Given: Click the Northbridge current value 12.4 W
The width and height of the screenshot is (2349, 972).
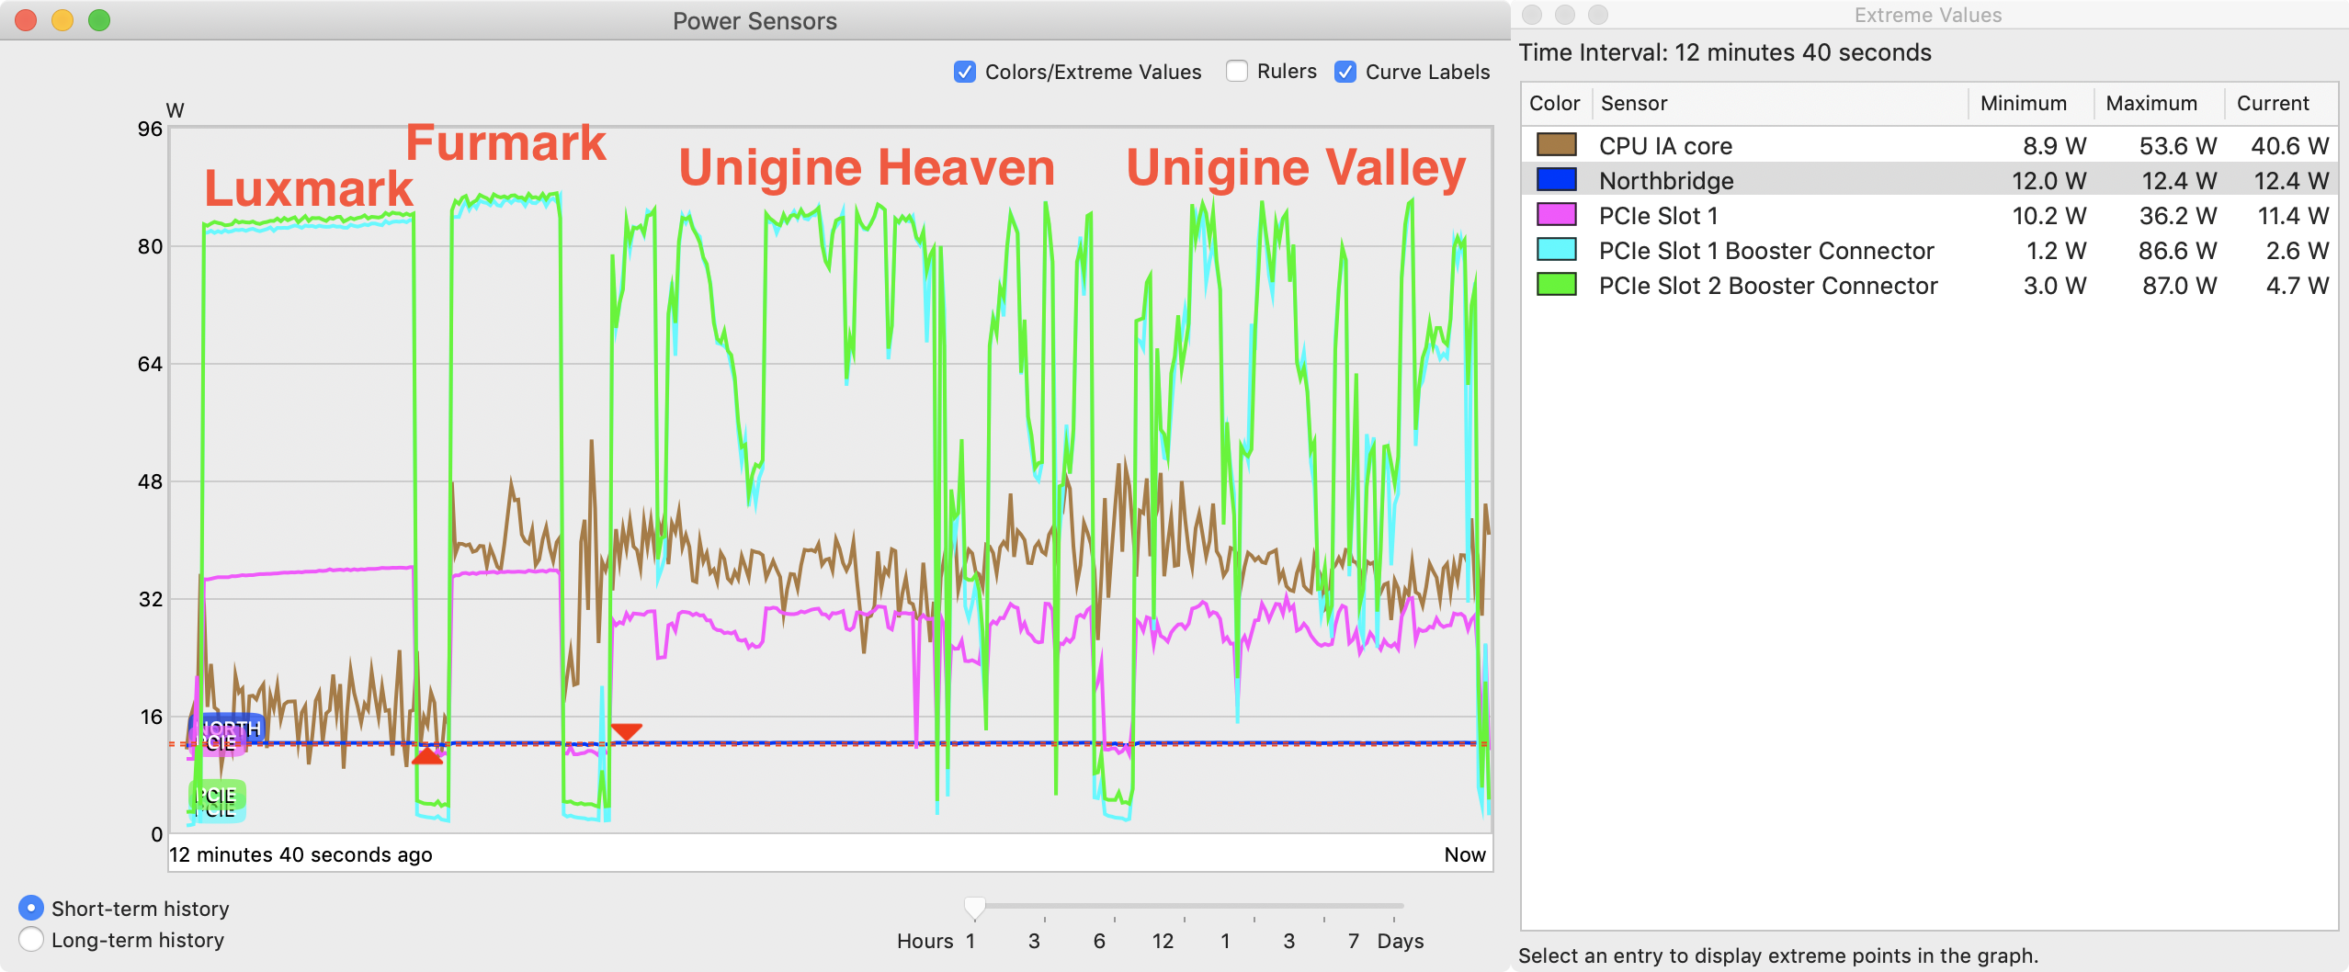Looking at the screenshot, I should pyautogui.click(x=2291, y=181).
